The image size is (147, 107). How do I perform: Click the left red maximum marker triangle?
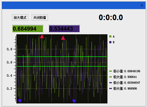point(42,37)
